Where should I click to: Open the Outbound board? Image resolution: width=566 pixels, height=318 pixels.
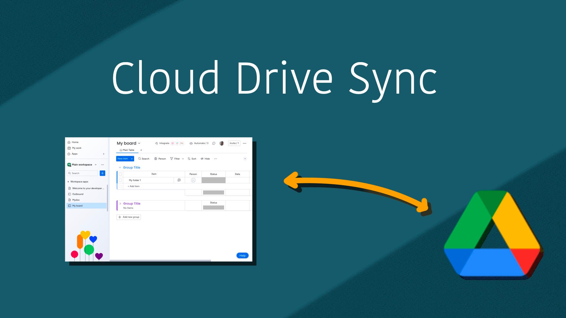click(x=76, y=194)
